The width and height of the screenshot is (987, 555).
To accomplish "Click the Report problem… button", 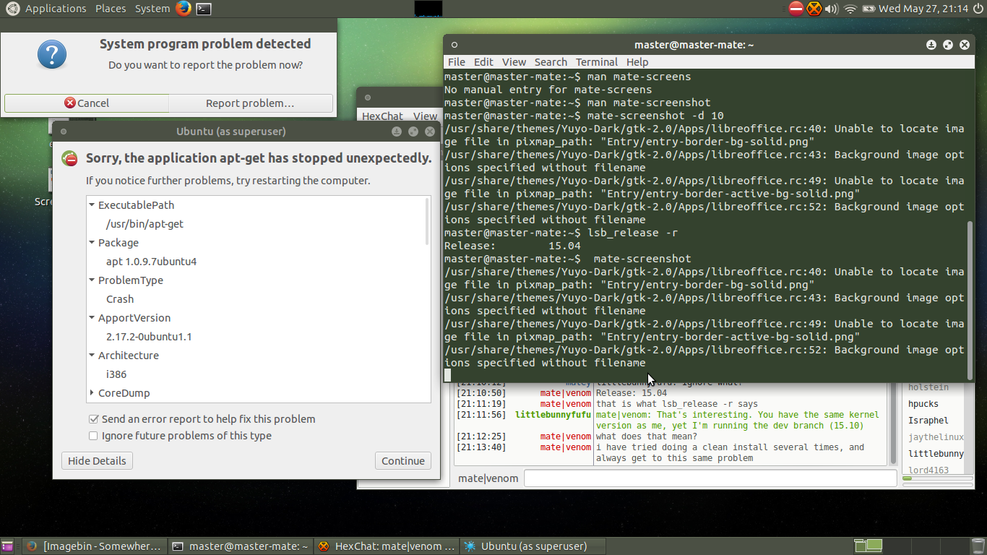I will [x=250, y=103].
